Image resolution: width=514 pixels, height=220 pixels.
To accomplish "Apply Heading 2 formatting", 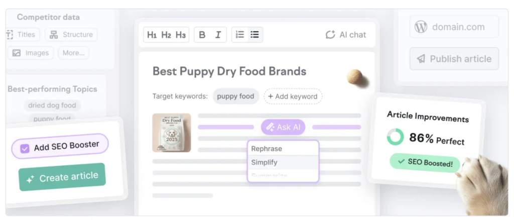I will tap(166, 35).
